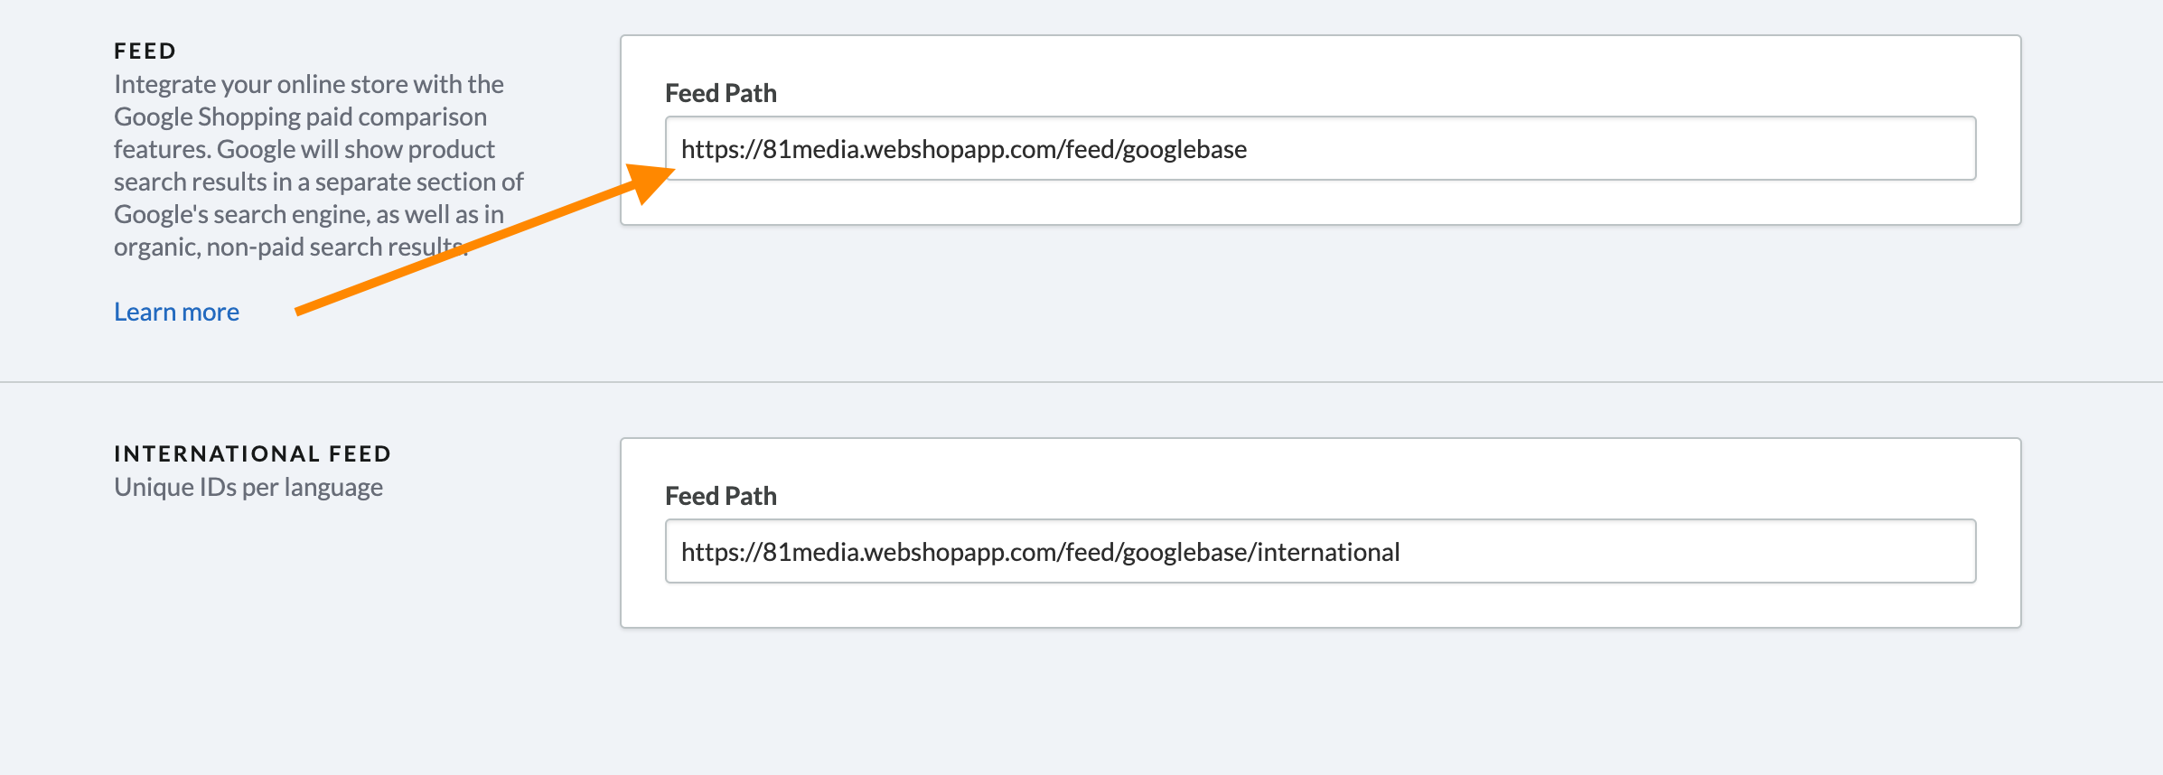Click the Unique IDs per language subtitle
Screen dimensions: 2163x775
[x=248, y=487]
